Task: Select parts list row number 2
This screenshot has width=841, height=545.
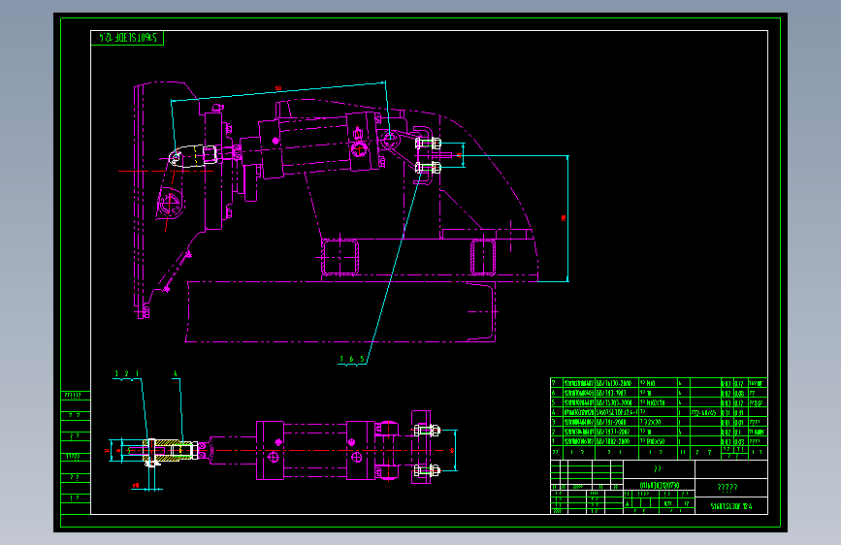Action: 659,432
